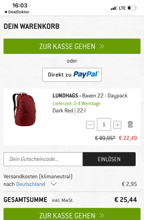
Task: Open the Lundhags Baxen 22 Daypack title
Action: click(90, 96)
